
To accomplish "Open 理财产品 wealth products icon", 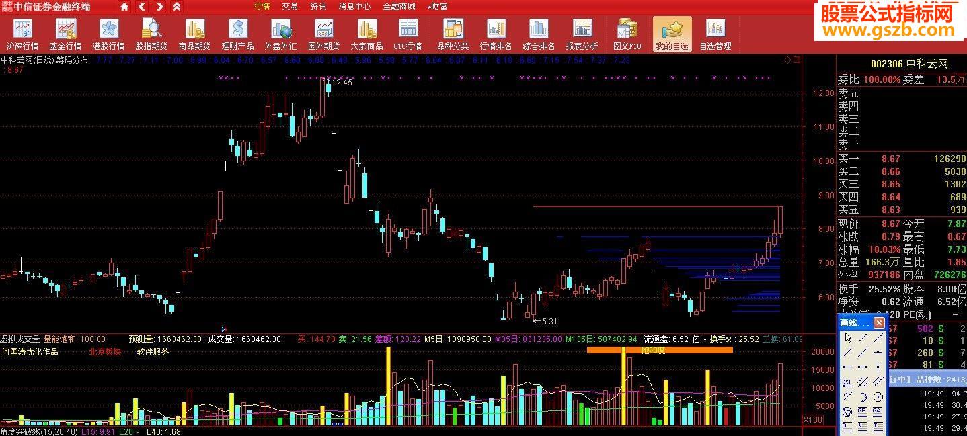I will click(237, 34).
